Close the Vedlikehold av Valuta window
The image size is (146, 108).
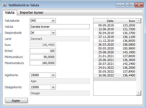click(x=139, y=5)
